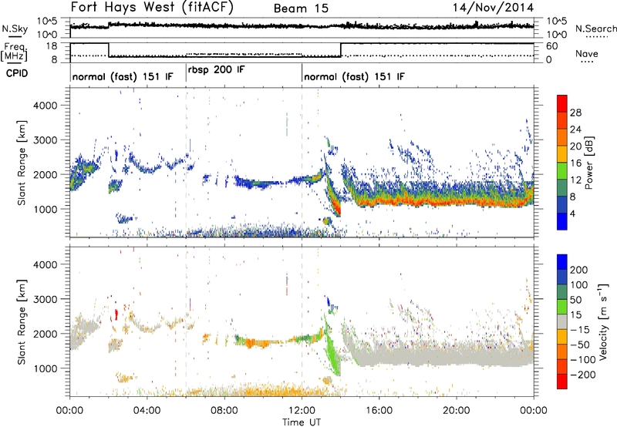The width and height of the screenshot is (617, 427).
Task: Click the '16:00' time tick label
Action: click(x=379, y=411)
